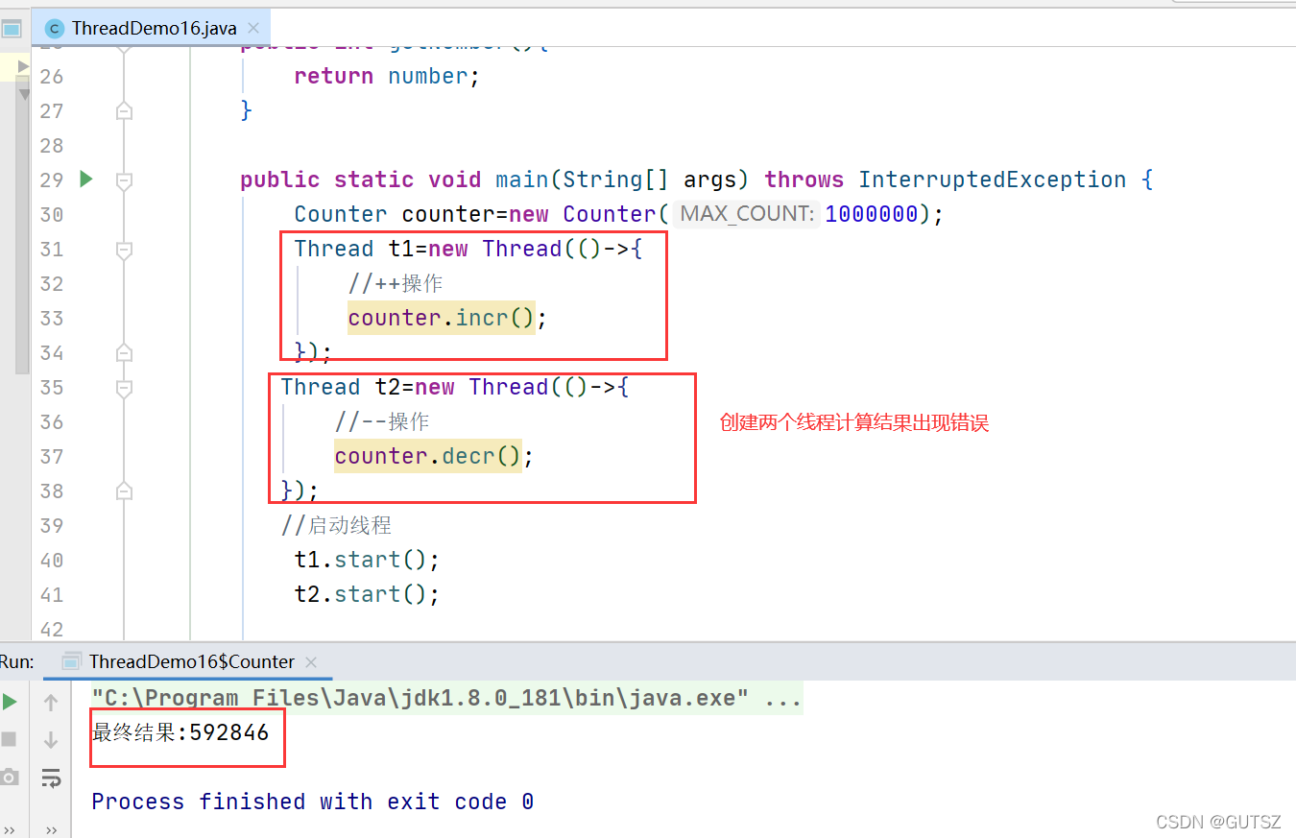Click 't2.start();' on line 41
The width and height of the screenshot is (1296, 838).
click(367, 594)
